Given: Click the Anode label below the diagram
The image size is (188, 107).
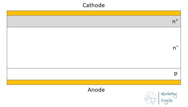Looking at the screenshot, I should [96, 90].
